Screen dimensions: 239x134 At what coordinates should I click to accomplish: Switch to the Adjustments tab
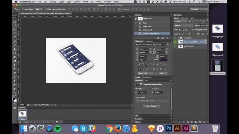pyautogui.click(x=146, y=77)
